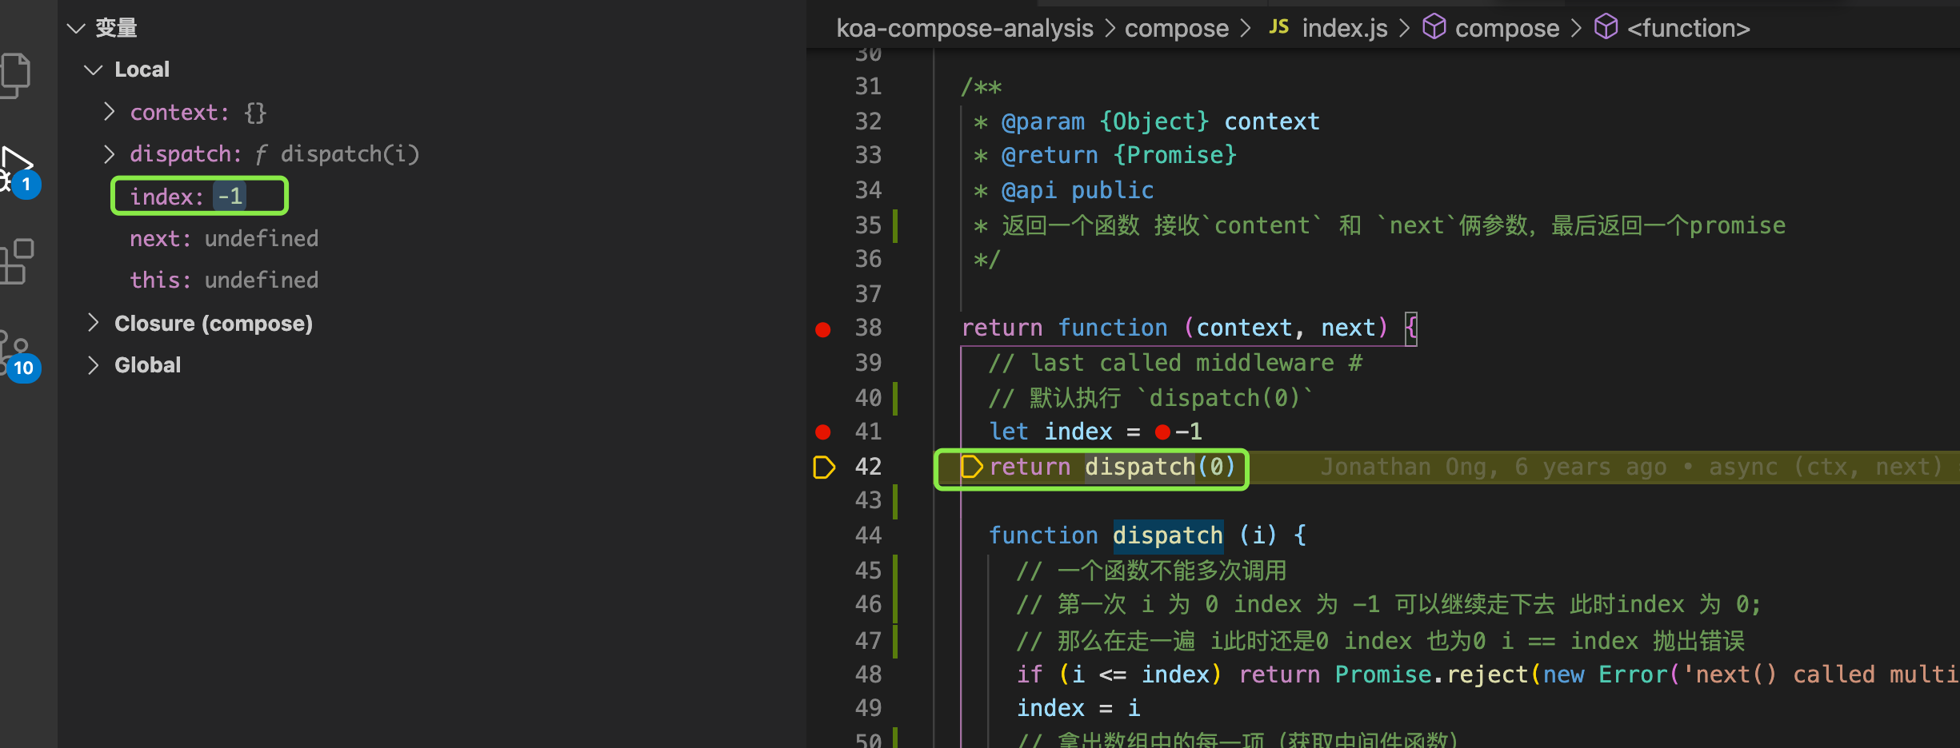This screenshot has height=748, width=1960.
Task: Click 'Promise.reject' on line 48
Action: [x=1431, y=674]
